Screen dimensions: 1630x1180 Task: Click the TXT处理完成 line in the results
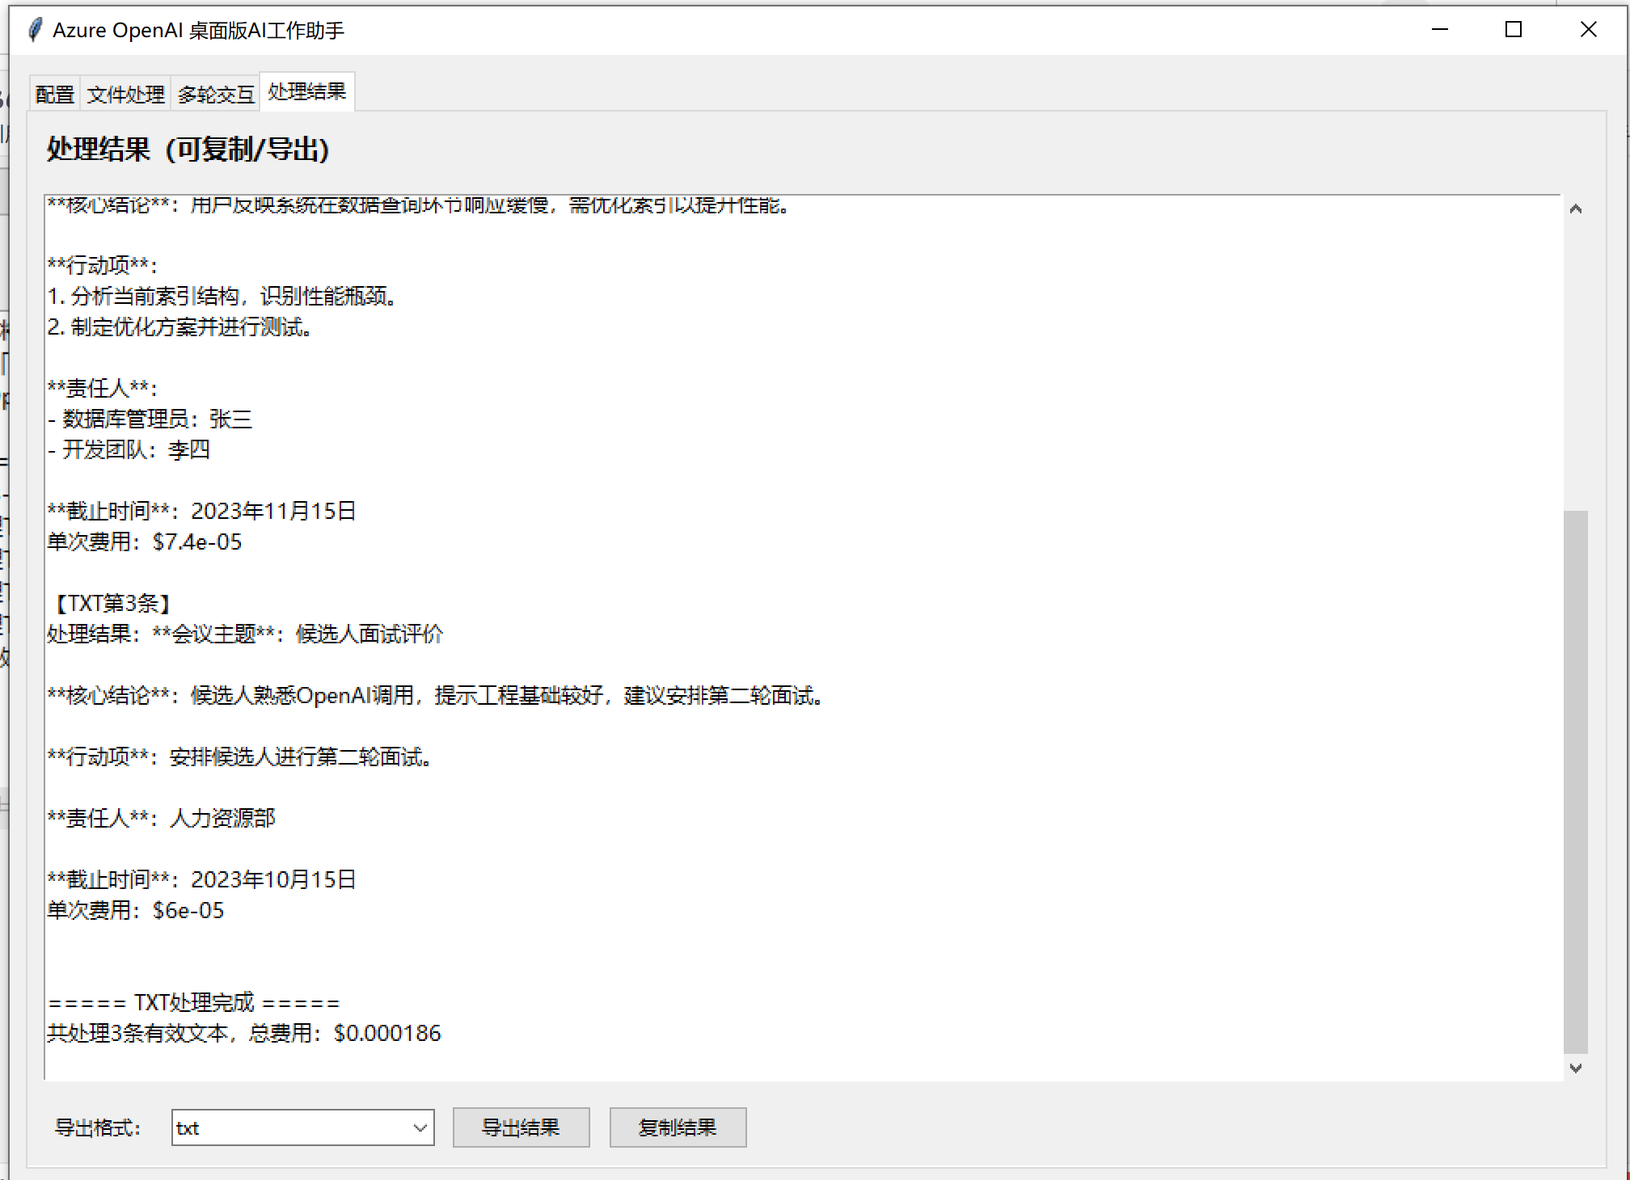[194, 1003]
